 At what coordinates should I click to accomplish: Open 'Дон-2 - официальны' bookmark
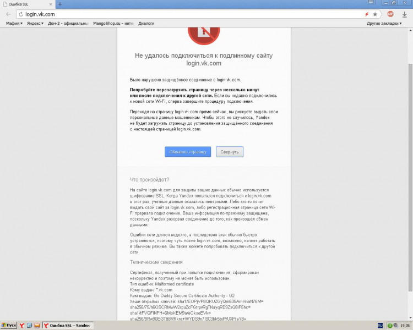tap(68, 24)
